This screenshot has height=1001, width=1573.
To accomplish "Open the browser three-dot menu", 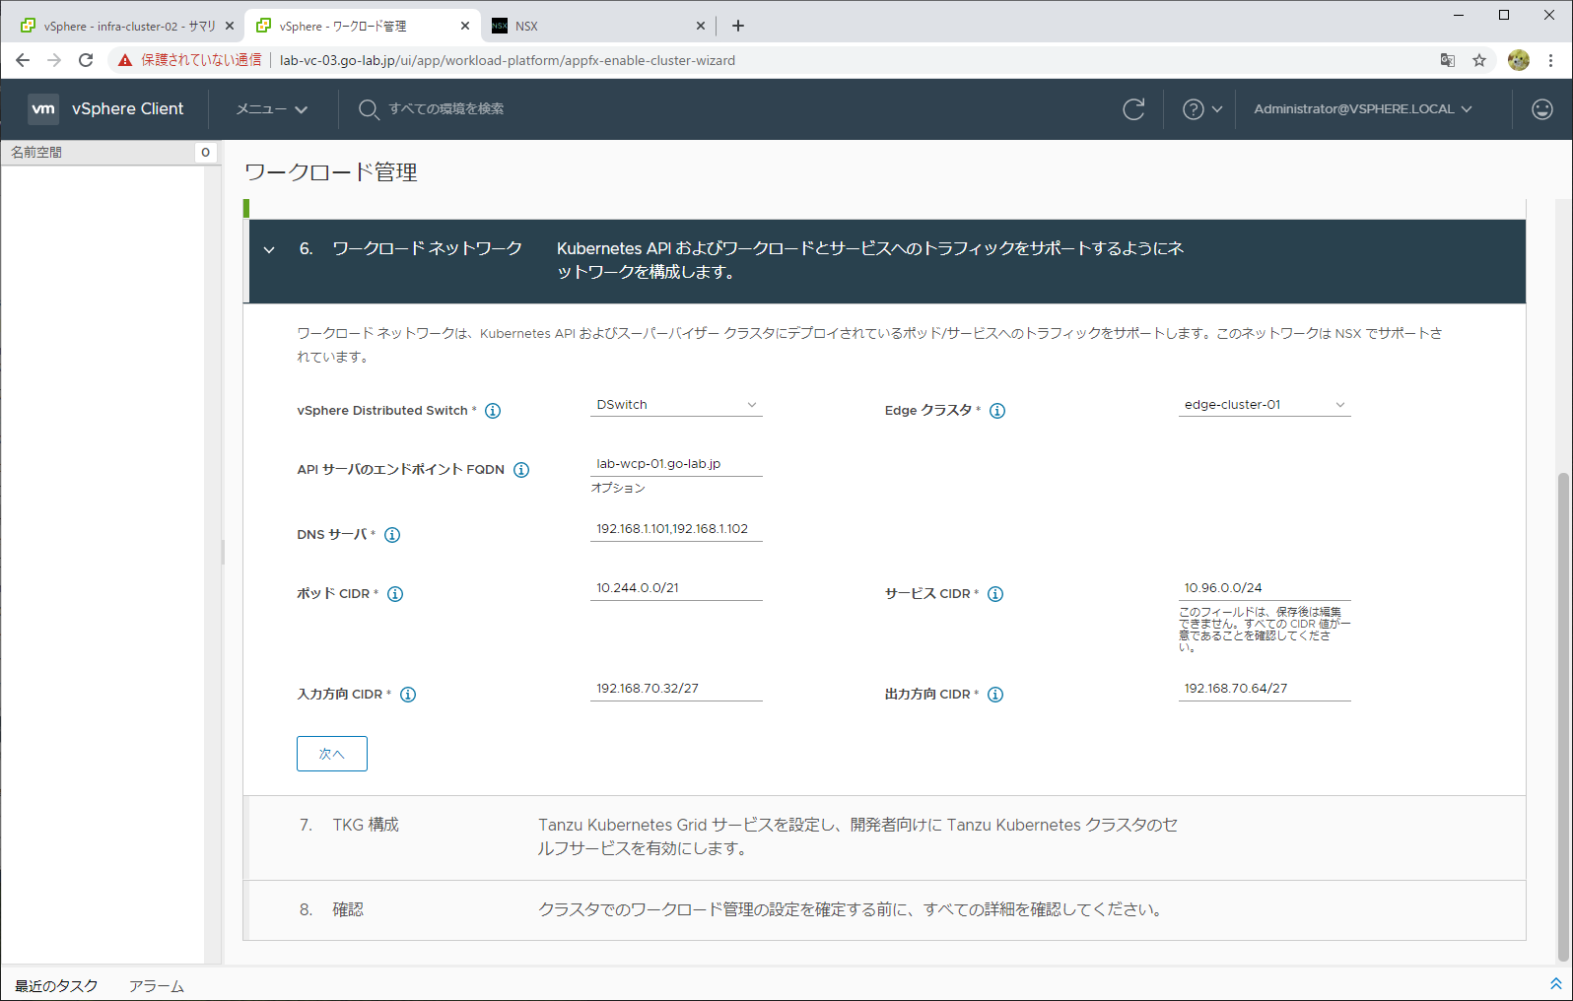I will click(x=1551, y=60).
